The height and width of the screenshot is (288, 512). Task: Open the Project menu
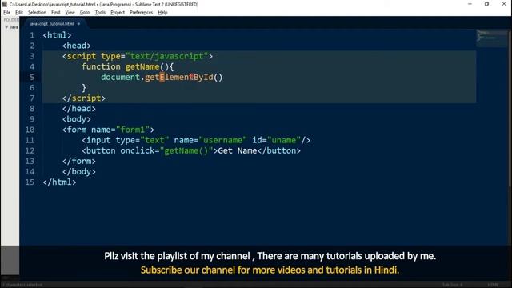click(118, 13)
